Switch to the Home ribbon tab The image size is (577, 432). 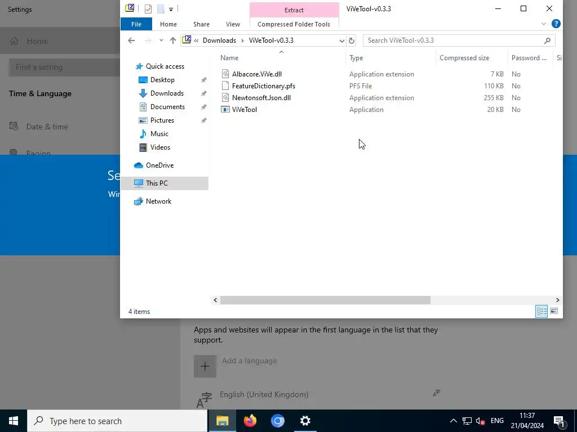168,24
